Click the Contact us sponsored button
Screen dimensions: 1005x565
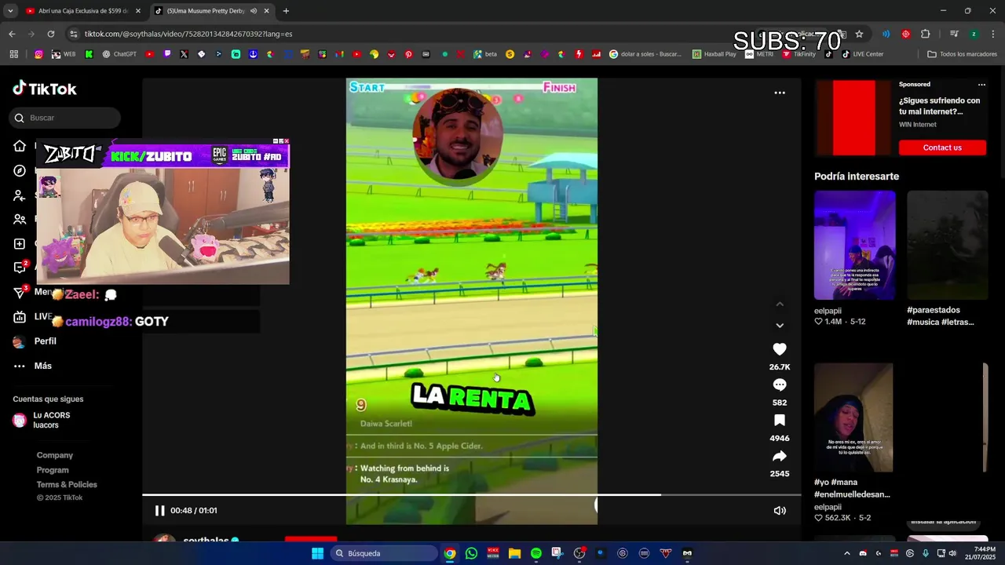(x=942, y=148)
